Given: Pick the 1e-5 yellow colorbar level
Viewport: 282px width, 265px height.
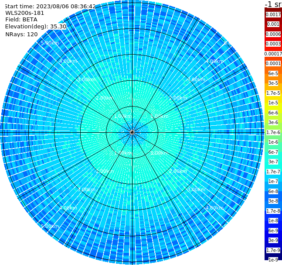Looking at the screenshot, I should click(x=273, y=103).
